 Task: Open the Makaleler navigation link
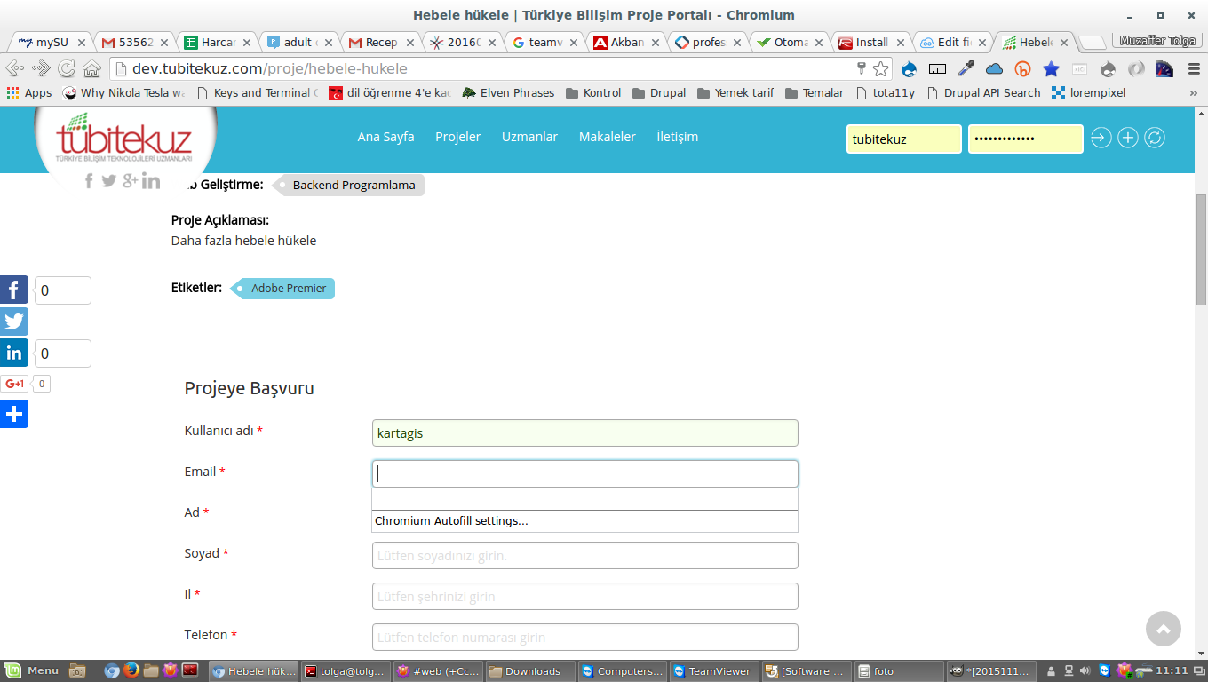608,137
